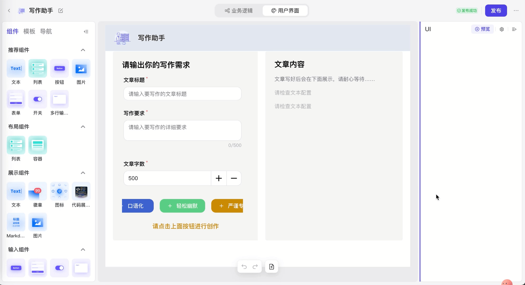Select the code display component icon
The height and width of the screenshot is (285, 525).
(81, 192)
